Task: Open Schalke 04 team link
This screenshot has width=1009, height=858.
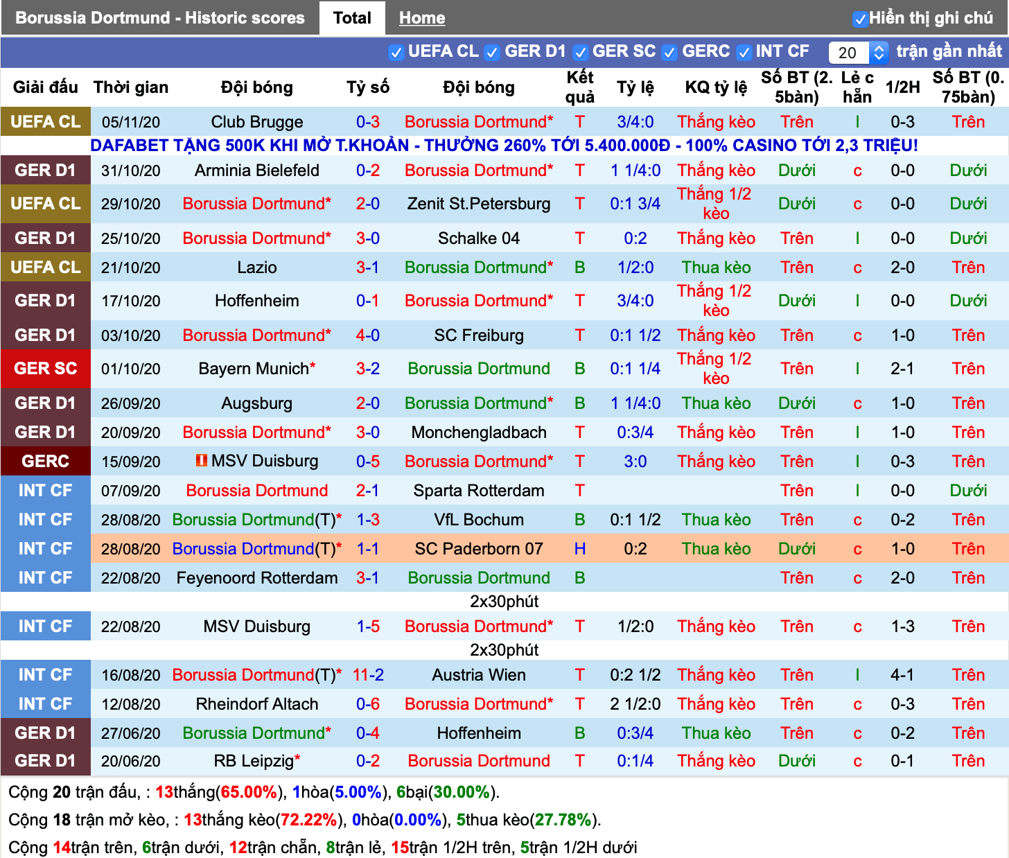Action: (x=479, y=238)
